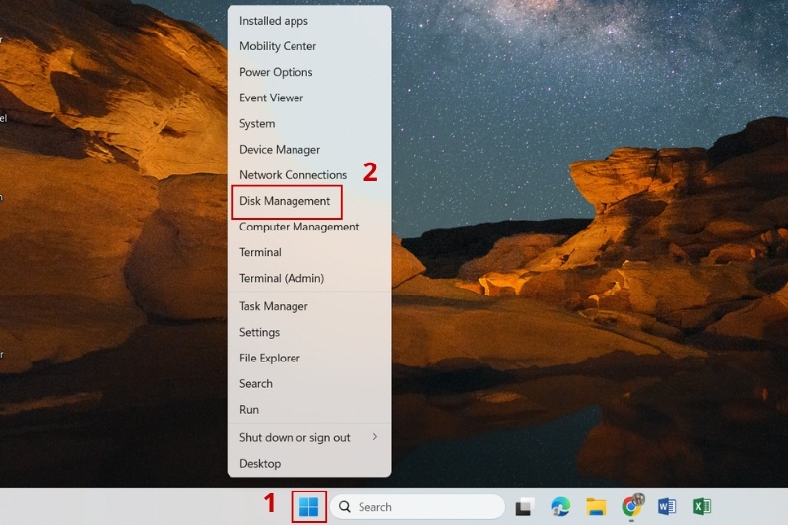Open Task Manager
The image size is (788, 525).
[309, 306]
